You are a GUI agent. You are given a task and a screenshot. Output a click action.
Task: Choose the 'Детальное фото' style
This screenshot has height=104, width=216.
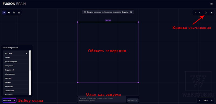click(16, 62)
